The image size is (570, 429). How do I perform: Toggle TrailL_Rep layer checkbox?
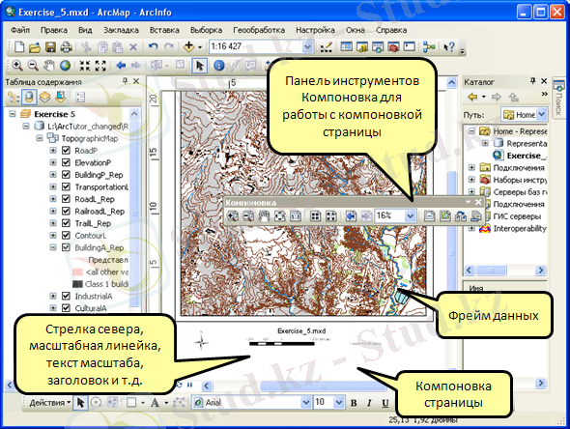point(66,223)
